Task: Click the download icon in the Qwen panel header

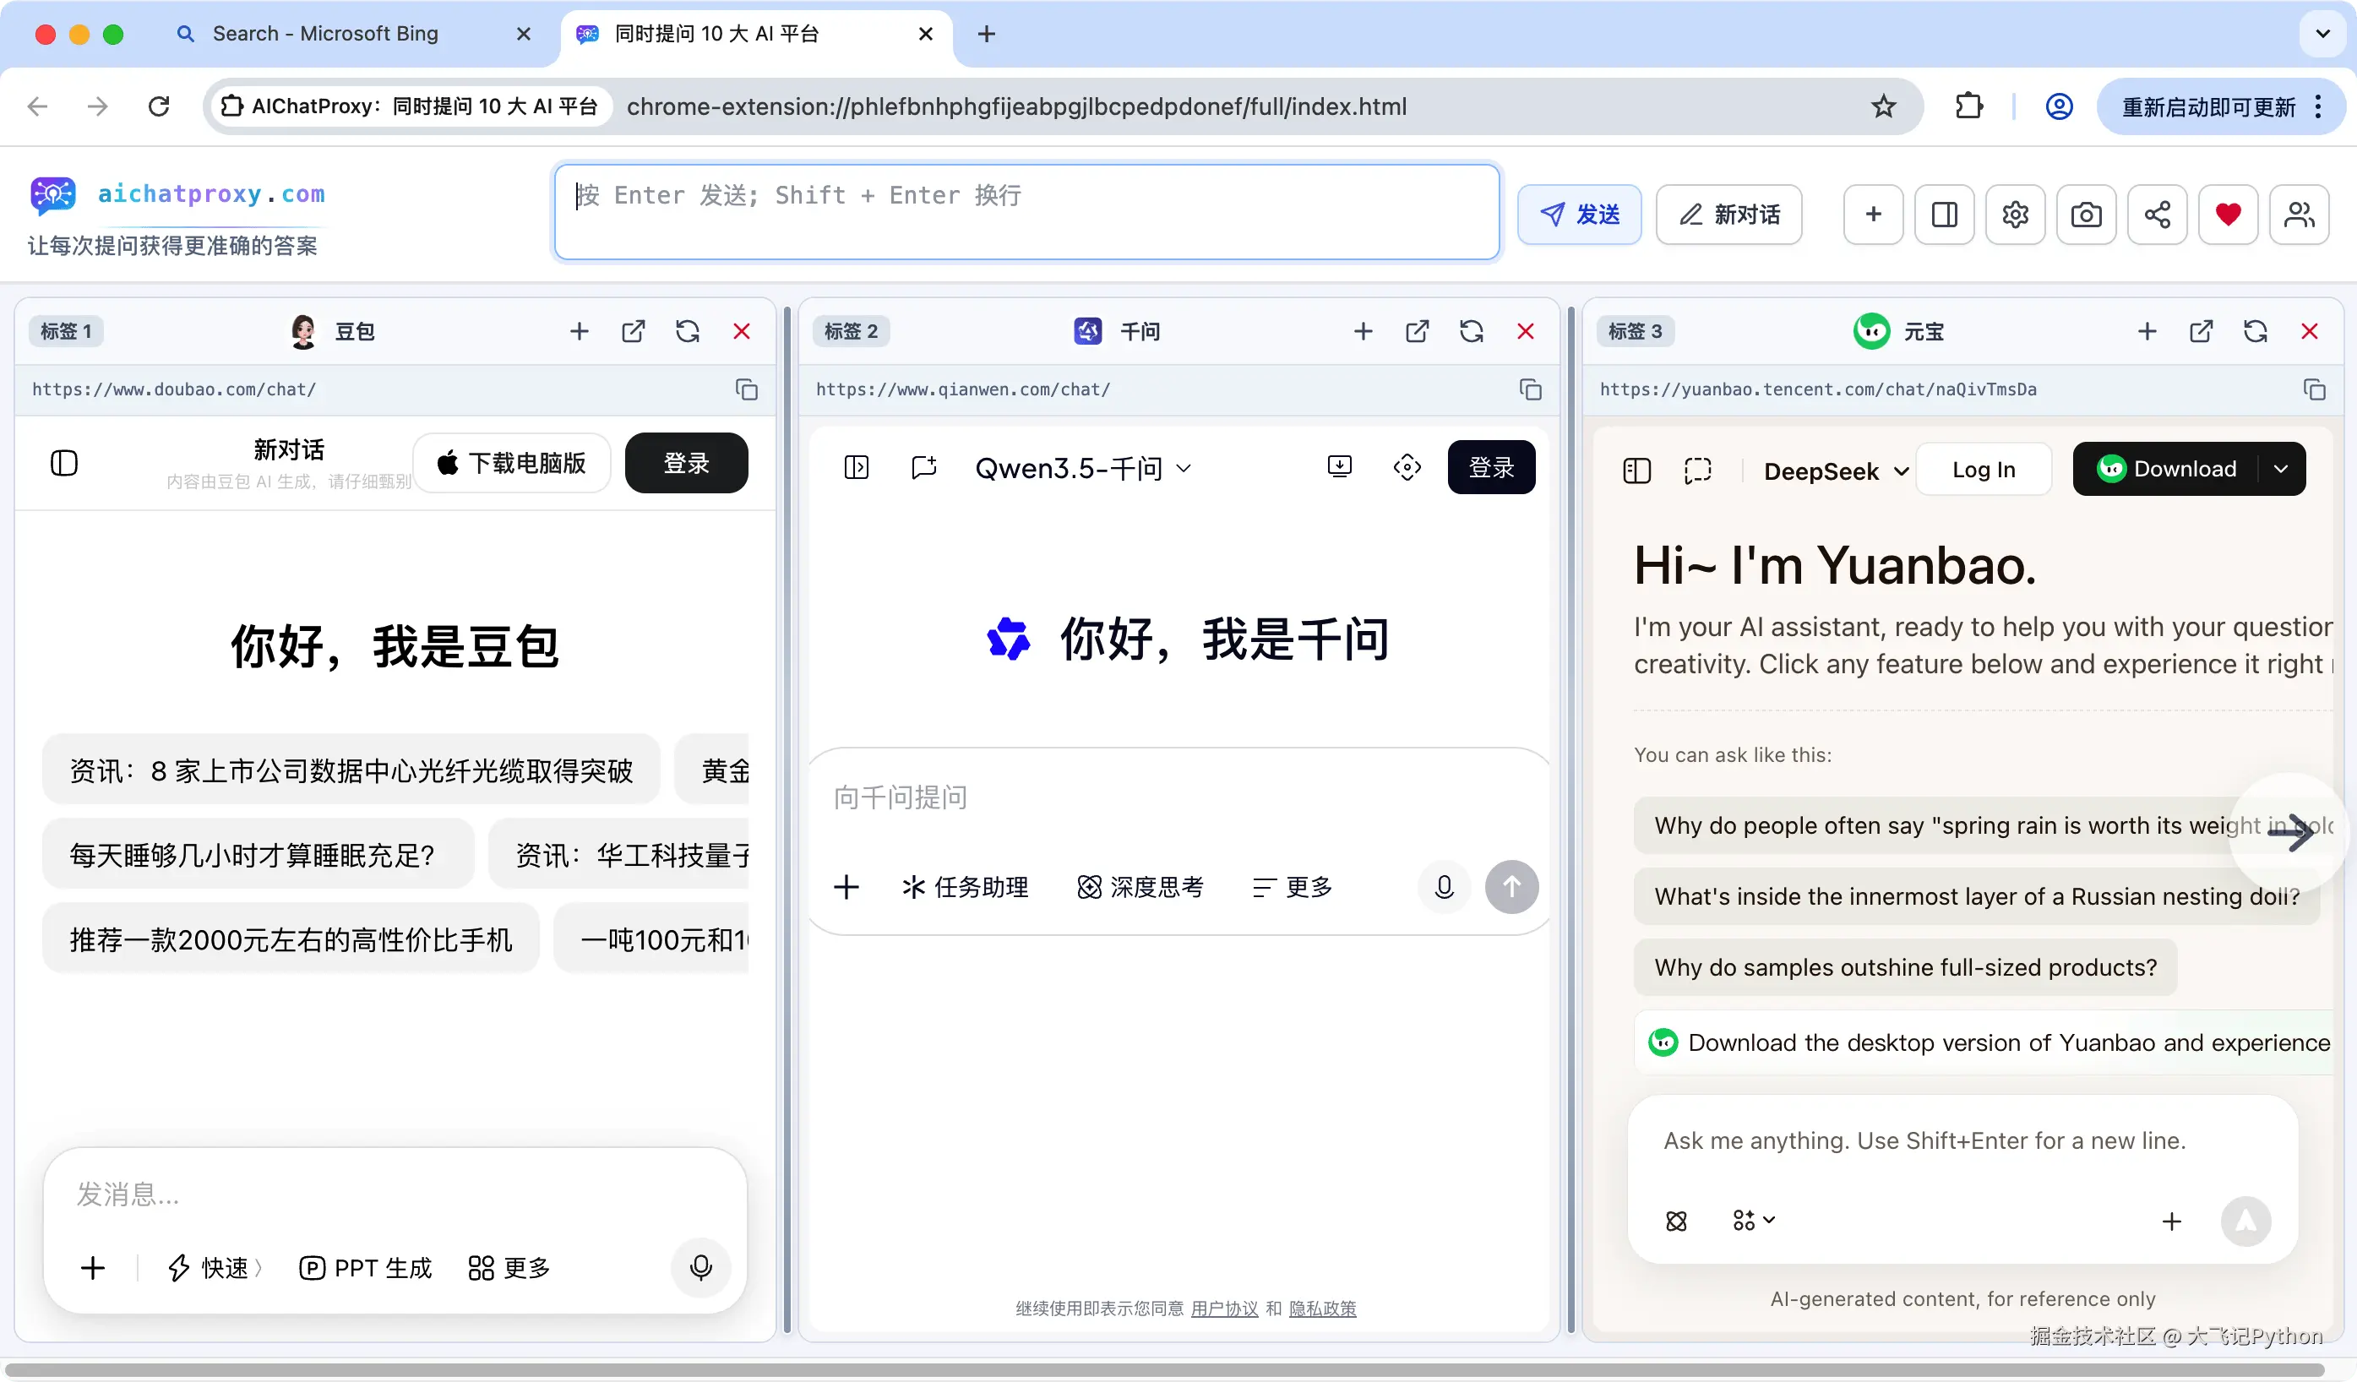Action: point(1339,466)
